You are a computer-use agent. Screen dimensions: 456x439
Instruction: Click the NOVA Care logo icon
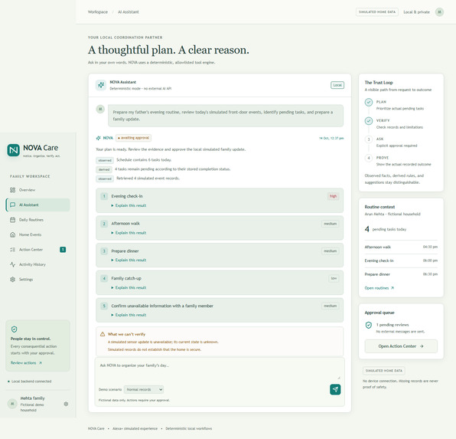click(13, 150)
